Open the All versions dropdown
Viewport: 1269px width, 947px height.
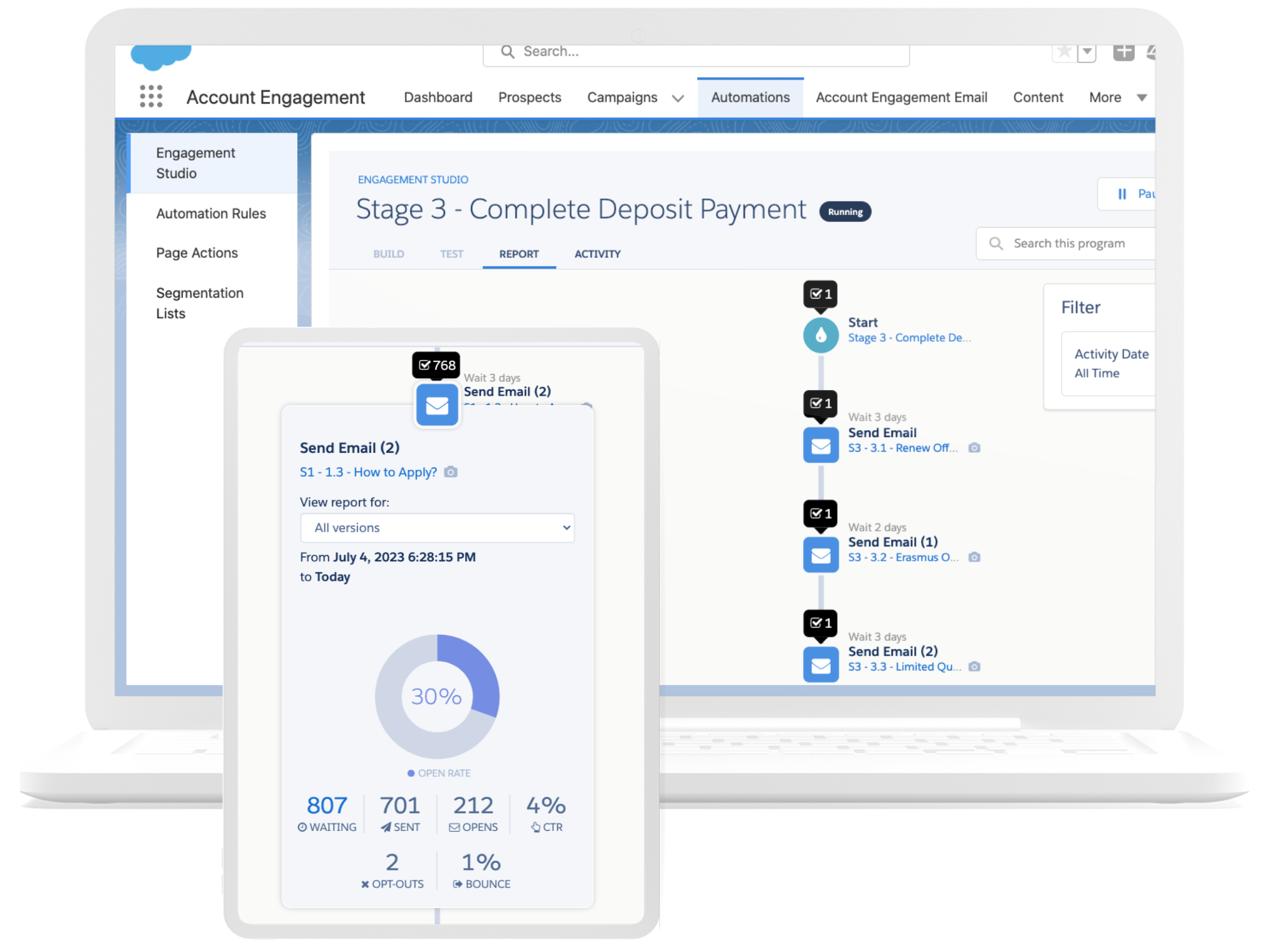point(437,527)
